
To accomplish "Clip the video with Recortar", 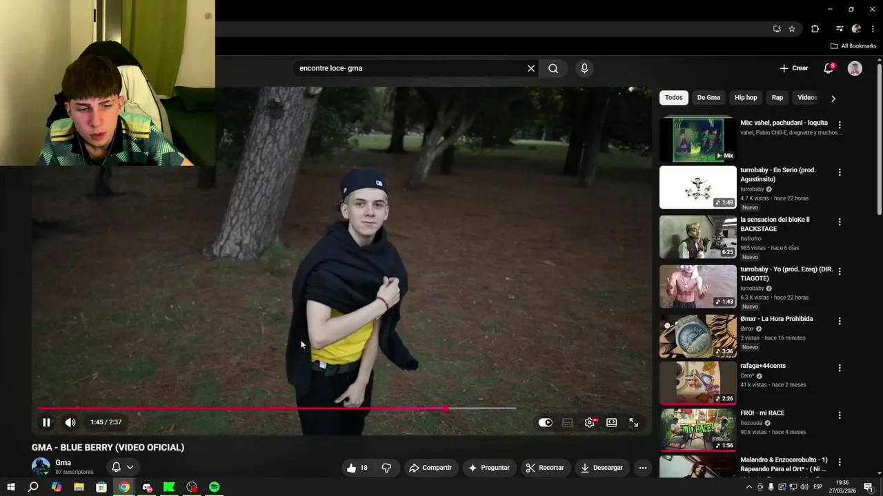I will tap(545, 468).
